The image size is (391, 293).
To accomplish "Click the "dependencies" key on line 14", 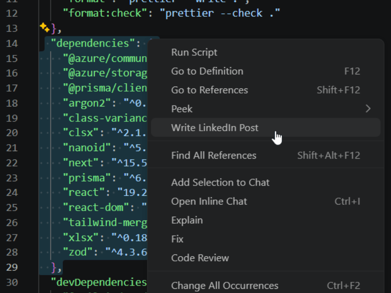I will pos(93,43).
